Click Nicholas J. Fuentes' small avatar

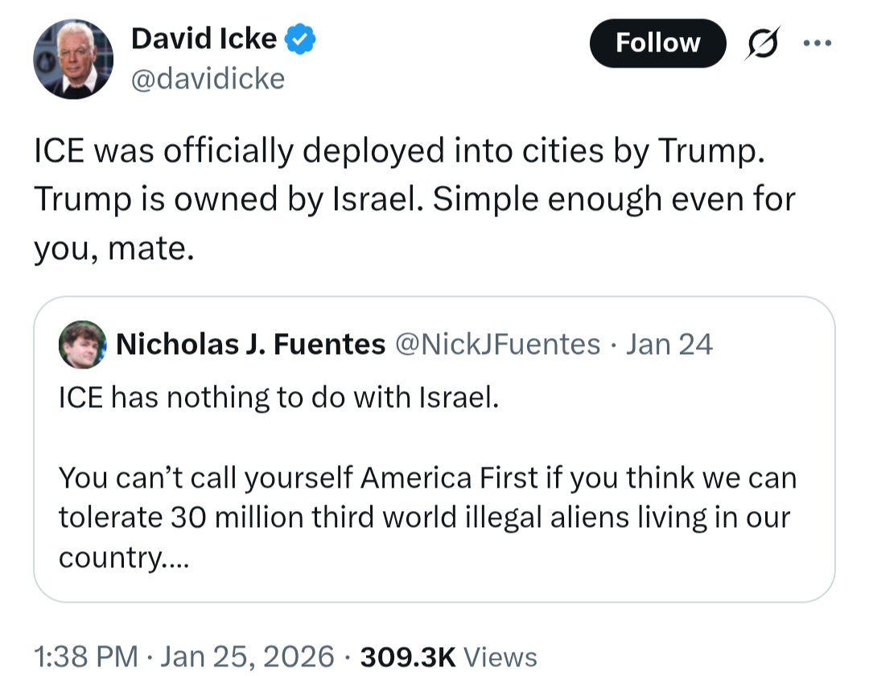82,344
